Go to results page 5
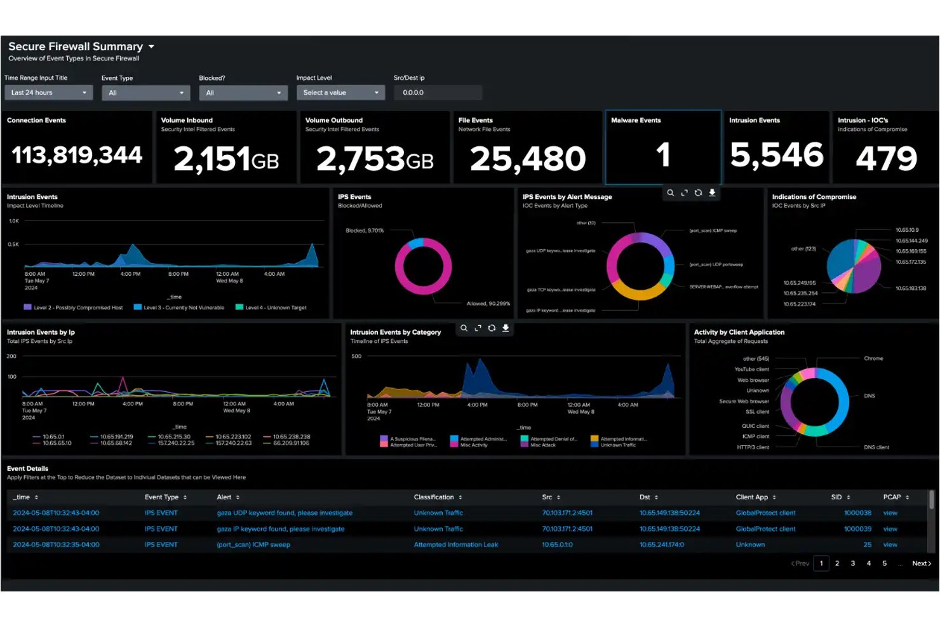 (884, 563)
